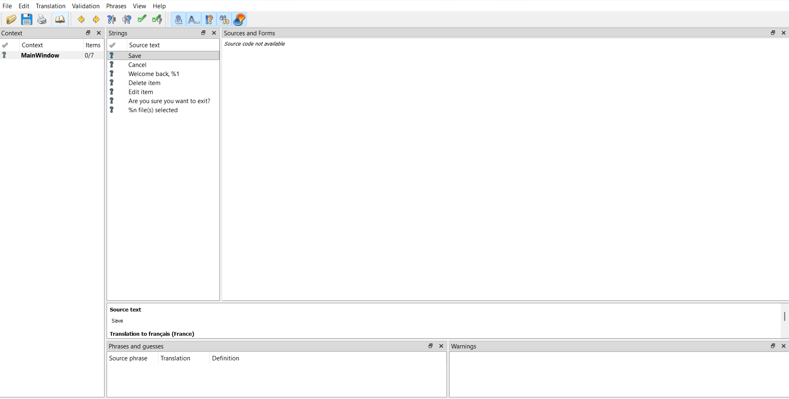The height and width of the screenshot is (399, 789).
Task: Toggle ending punctuation validation
Action: coord(209,19)
